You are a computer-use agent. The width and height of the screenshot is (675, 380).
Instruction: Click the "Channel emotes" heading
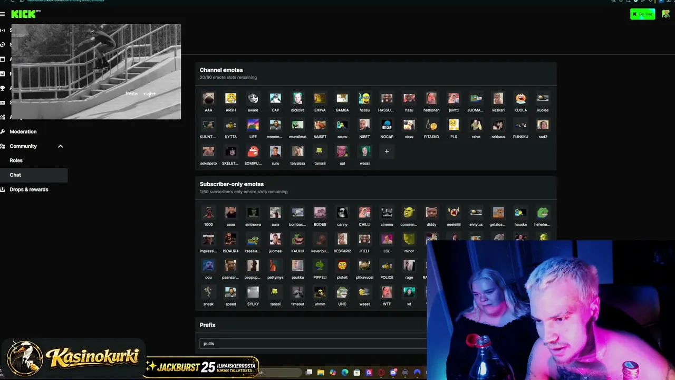(x=221, y=70)
